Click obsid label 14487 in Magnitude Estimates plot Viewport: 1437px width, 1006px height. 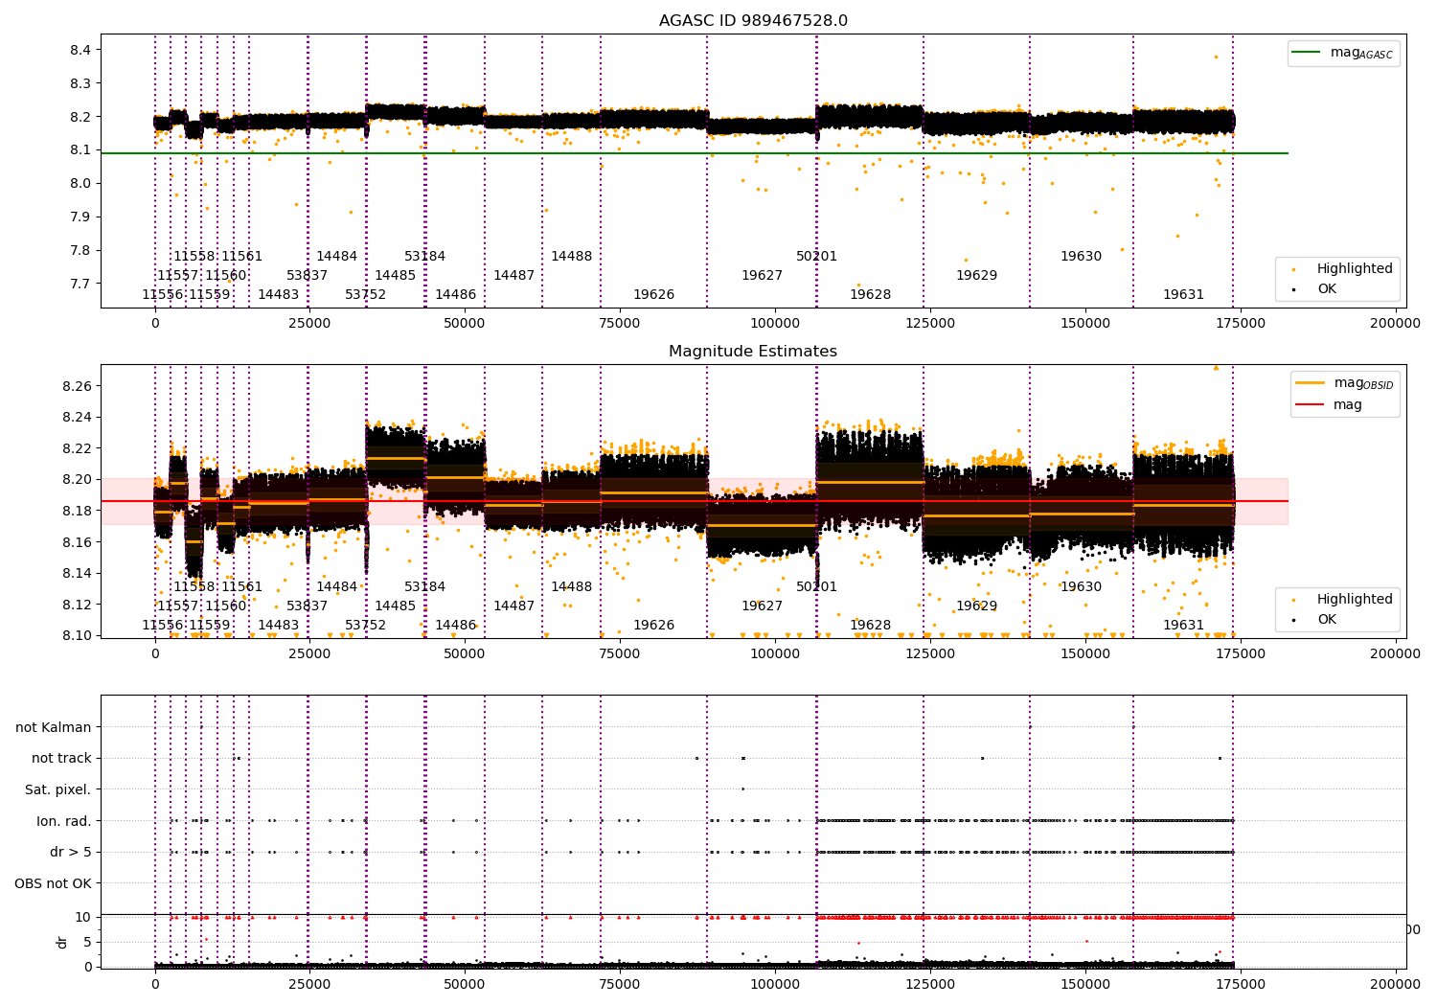(513, 606)
